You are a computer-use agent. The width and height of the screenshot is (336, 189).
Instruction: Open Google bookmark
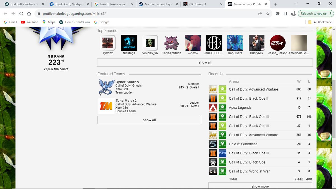[102, 22]
